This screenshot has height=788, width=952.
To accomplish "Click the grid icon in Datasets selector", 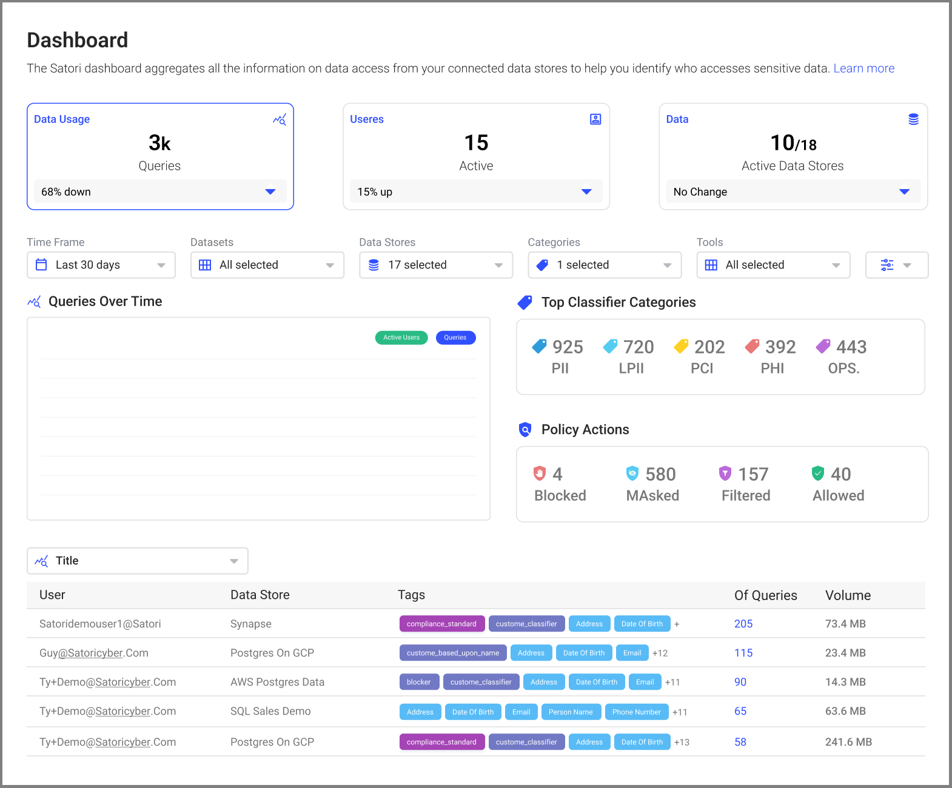I will 205,265.
